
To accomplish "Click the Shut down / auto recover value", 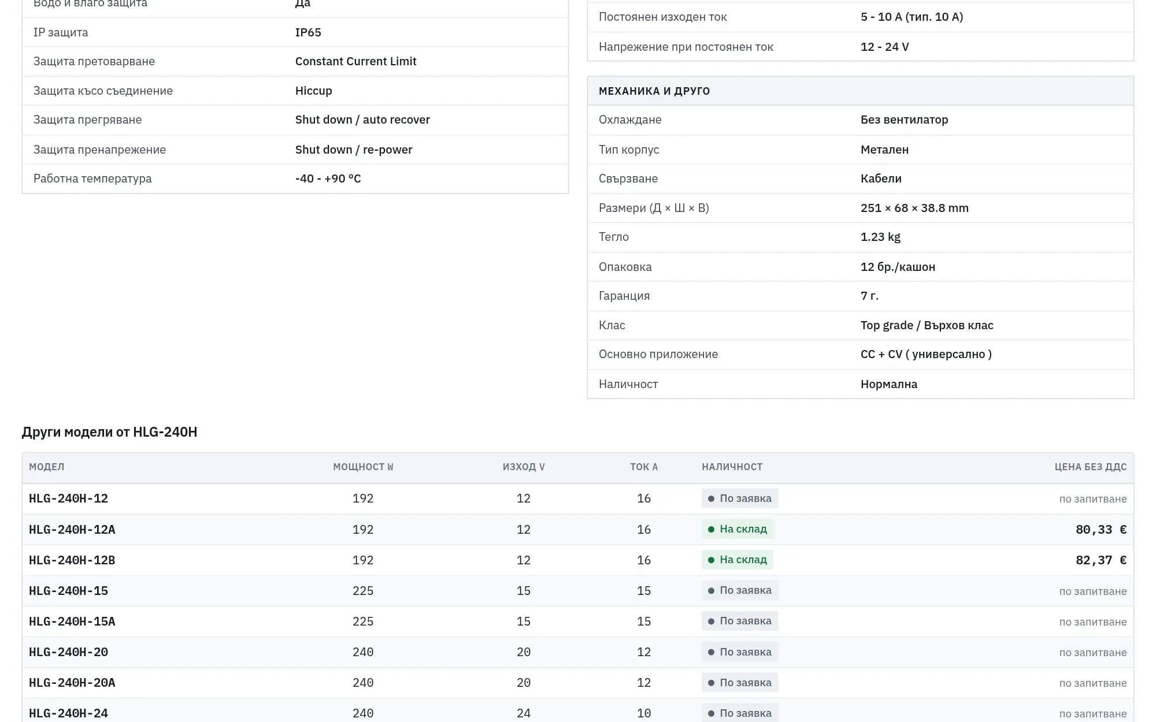I will tap(362, 120).
